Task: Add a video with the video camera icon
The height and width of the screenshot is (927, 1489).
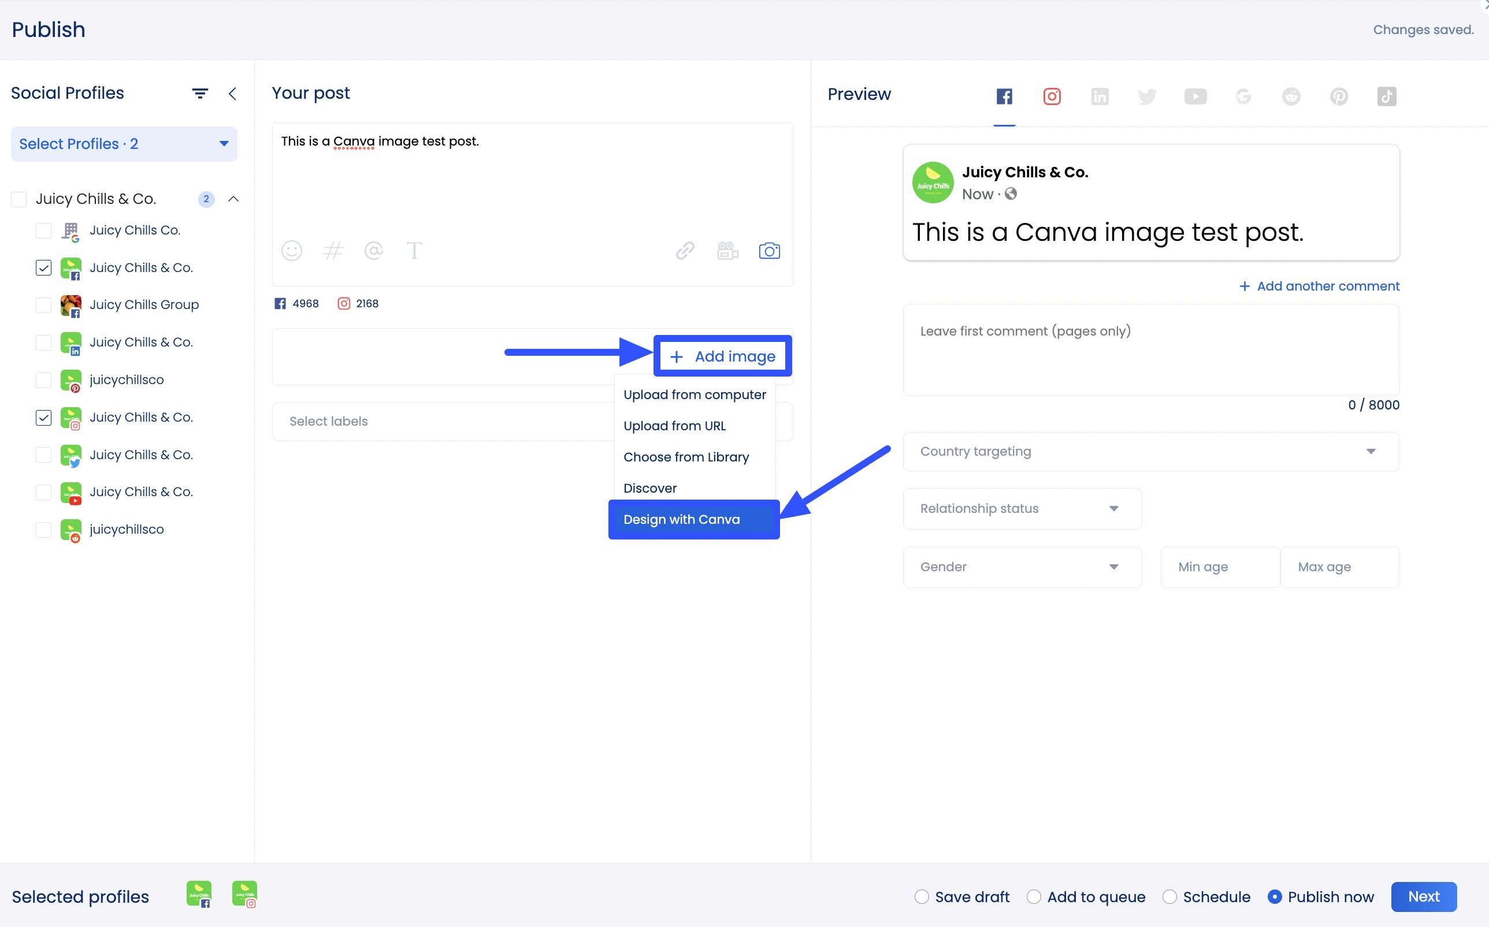Action: click(727, 250)
